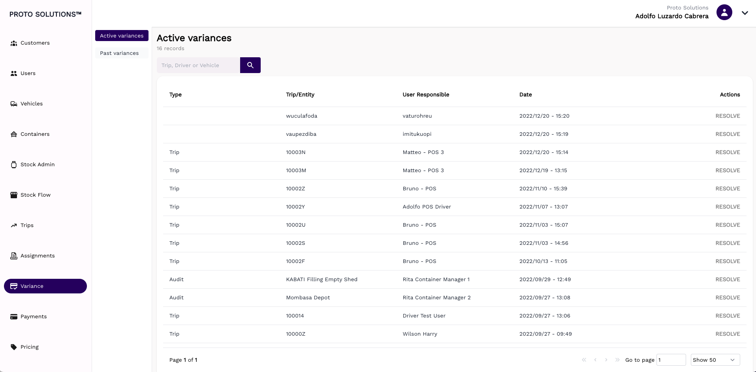Resolve trip 10002Y variance

(x=728, y=207)
